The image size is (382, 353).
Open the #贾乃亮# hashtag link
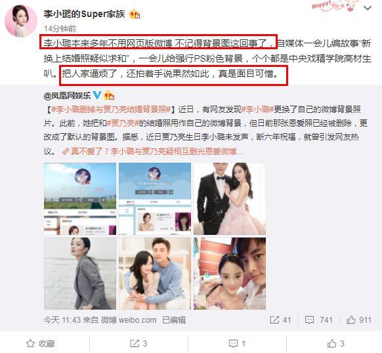(123, 123)
